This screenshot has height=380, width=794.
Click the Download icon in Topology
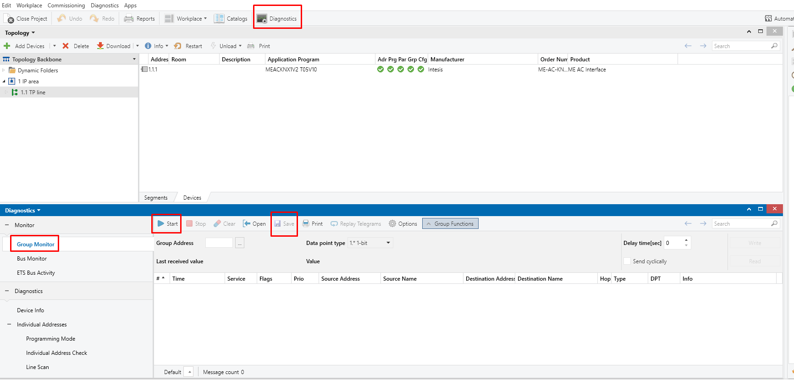click(x=100, y=46)
